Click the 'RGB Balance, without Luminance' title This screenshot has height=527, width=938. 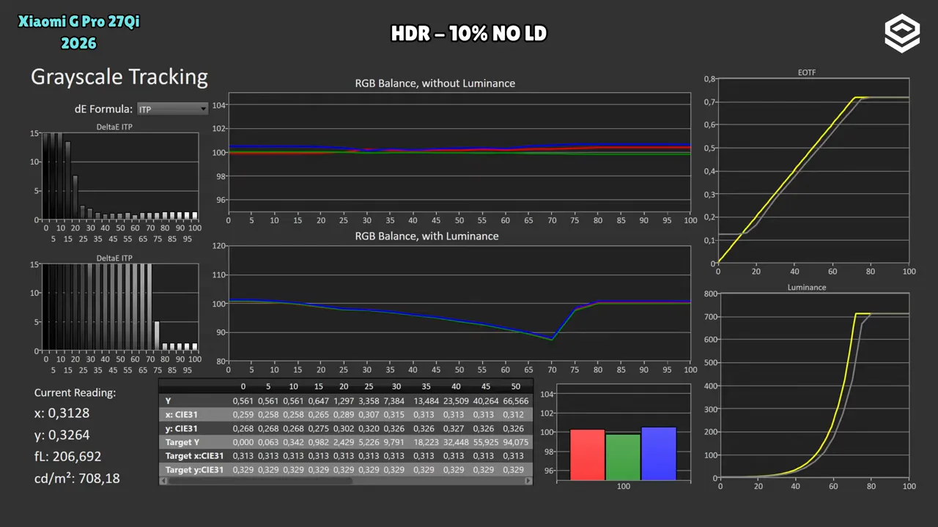(x=435, y=83)
